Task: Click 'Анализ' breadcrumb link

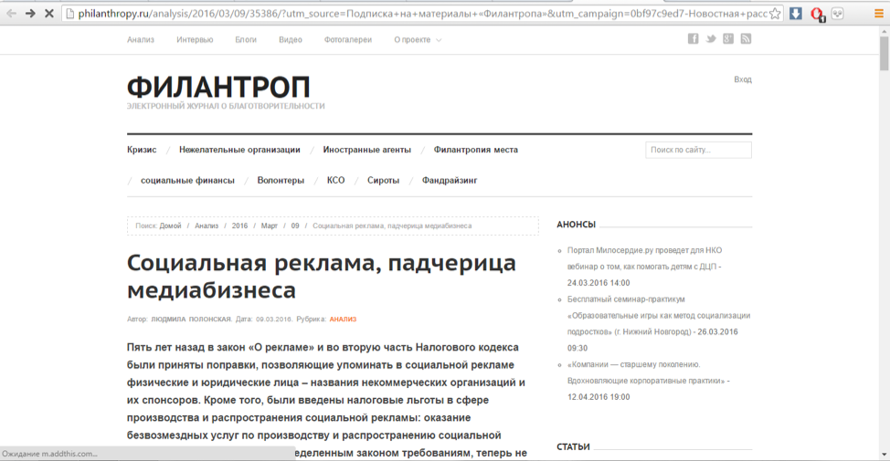Action: click(206, 225)
